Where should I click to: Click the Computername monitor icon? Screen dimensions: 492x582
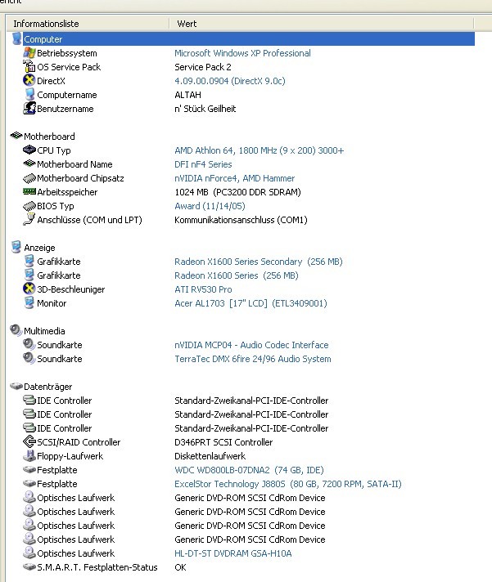(x=29, y=94)
